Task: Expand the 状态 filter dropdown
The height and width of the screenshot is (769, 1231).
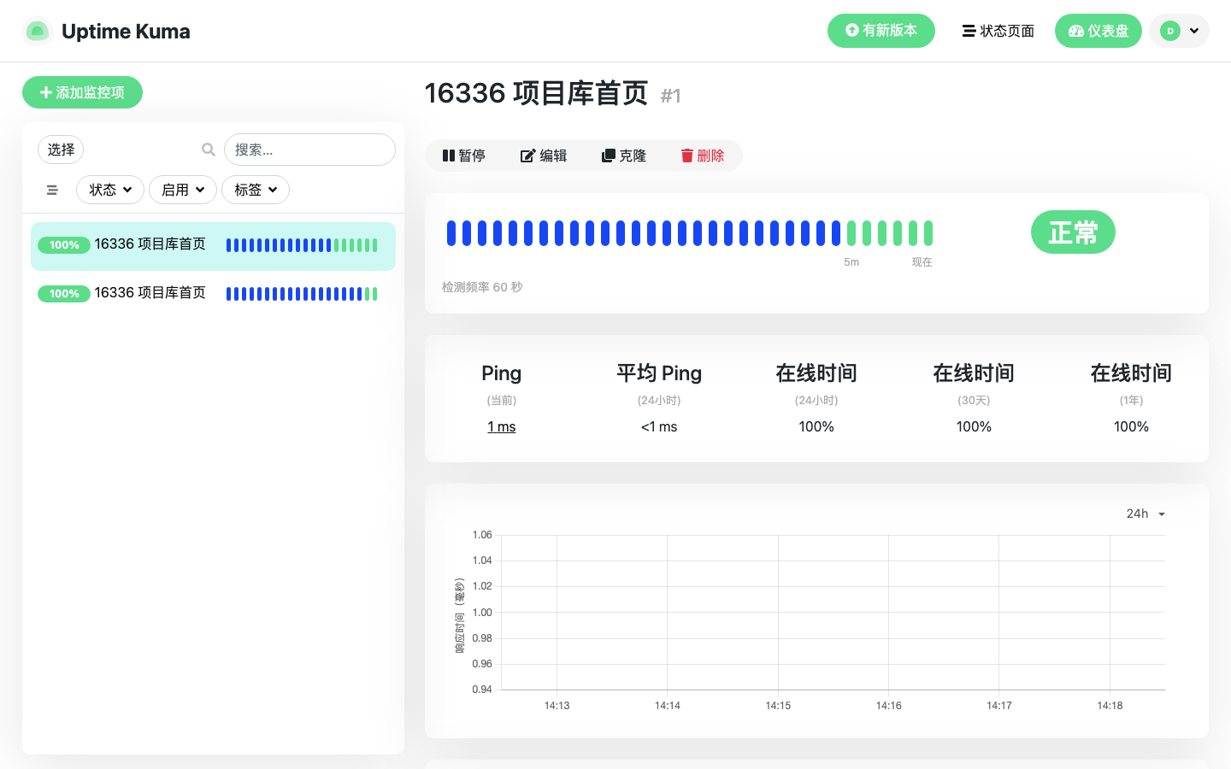Action: 110,190
